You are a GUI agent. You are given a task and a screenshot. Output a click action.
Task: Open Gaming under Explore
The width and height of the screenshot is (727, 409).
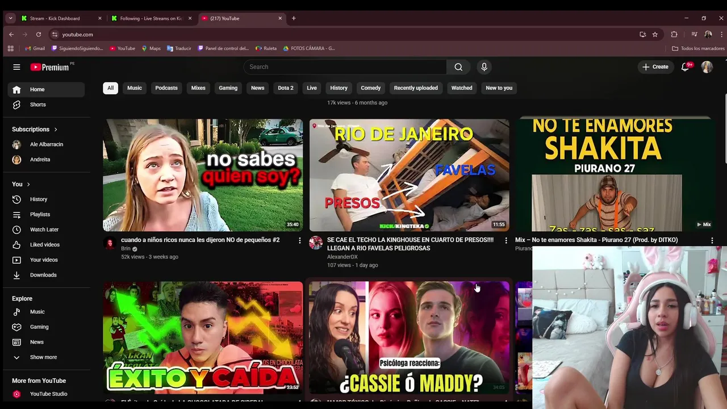pos(46,327)
